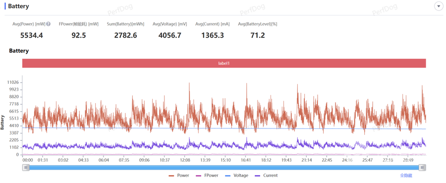
Task: Toggle the Voltage series in the legend
Action: tap(237, 176)
